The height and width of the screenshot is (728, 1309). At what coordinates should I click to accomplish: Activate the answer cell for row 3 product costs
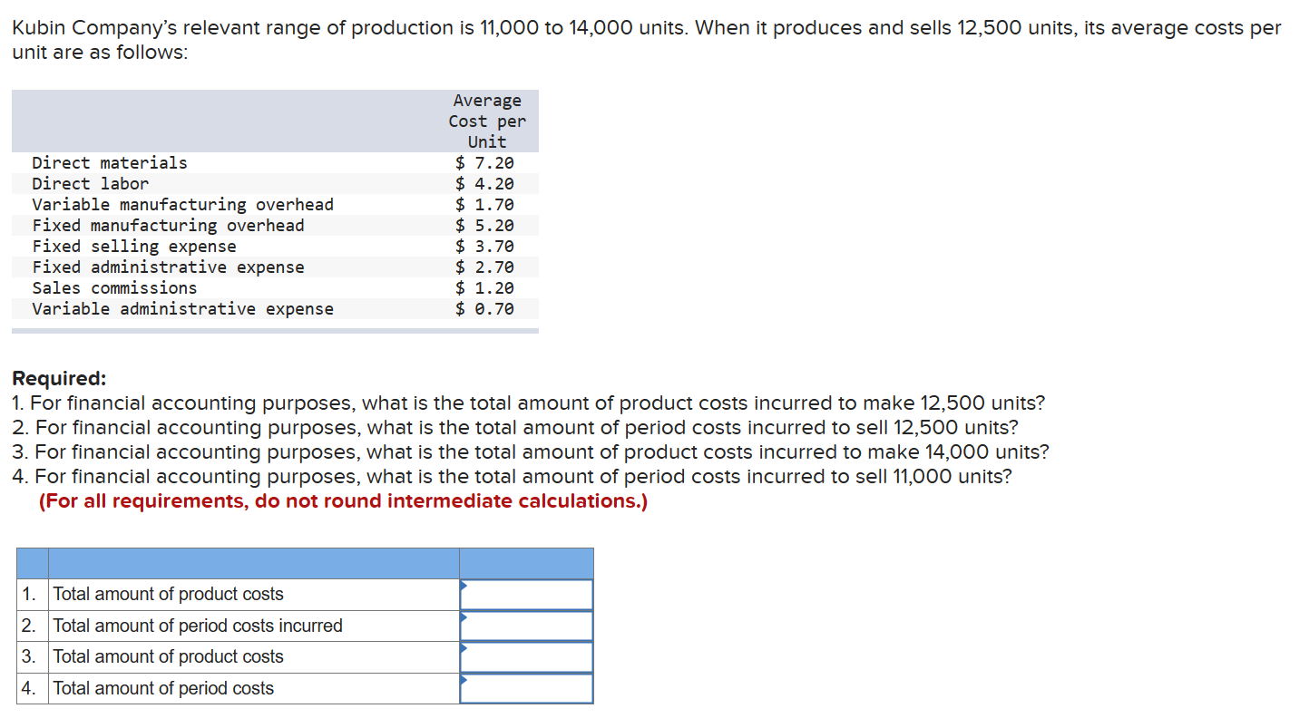(x=526, y=657)
